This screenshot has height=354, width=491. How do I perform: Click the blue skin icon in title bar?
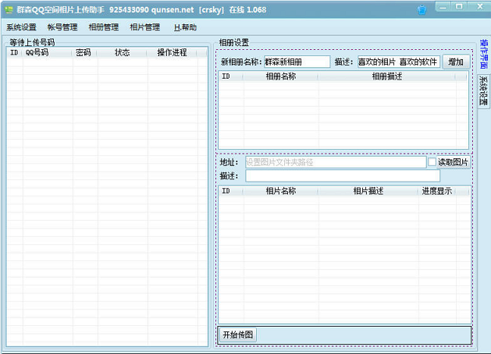[x=422, y=10]
